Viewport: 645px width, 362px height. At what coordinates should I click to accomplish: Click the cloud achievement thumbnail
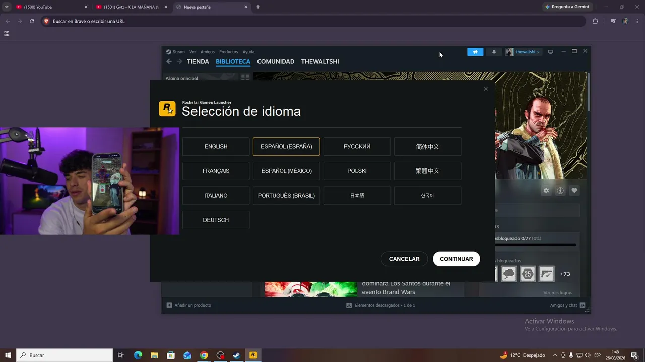pyautogui.click(x=509, y=274)
